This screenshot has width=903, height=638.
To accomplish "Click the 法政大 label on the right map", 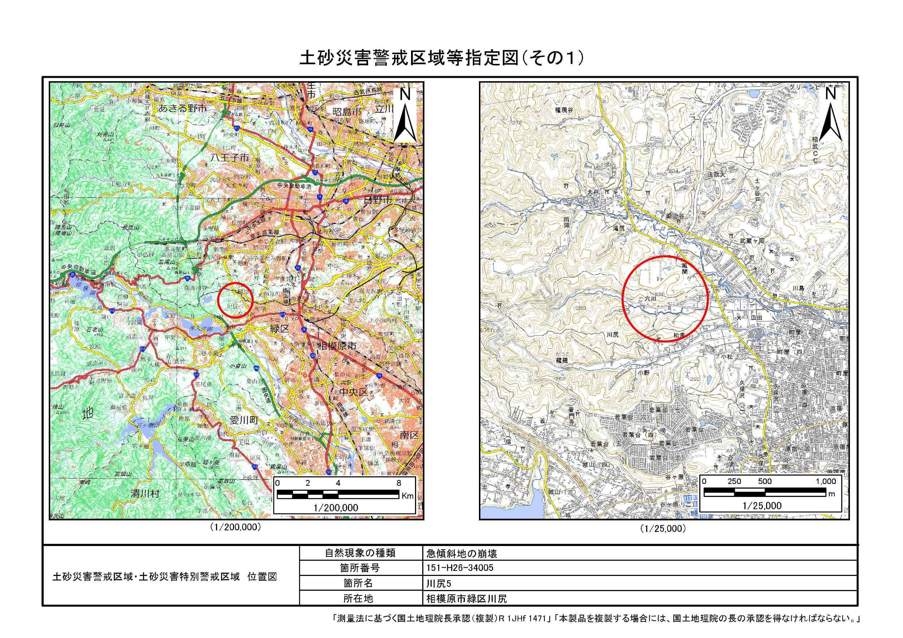I will (x=716, y=174).
